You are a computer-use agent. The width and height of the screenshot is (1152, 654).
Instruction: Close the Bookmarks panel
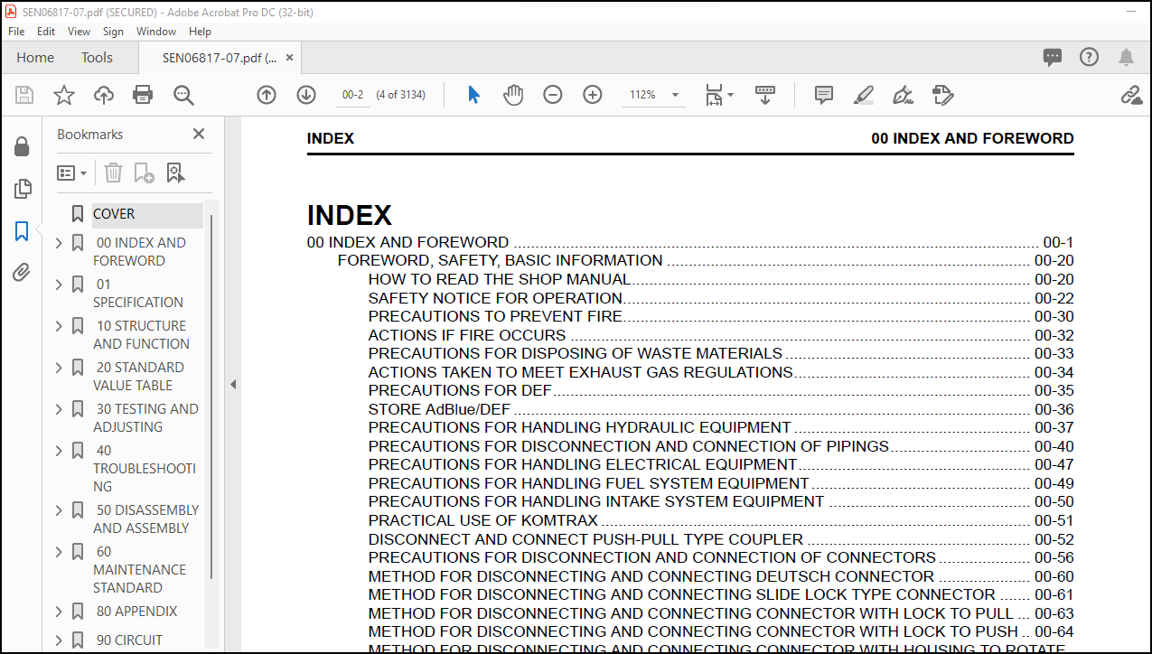199,134
